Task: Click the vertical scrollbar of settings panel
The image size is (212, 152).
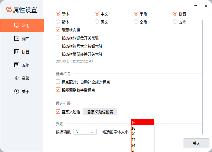Action: pos(203,77)
